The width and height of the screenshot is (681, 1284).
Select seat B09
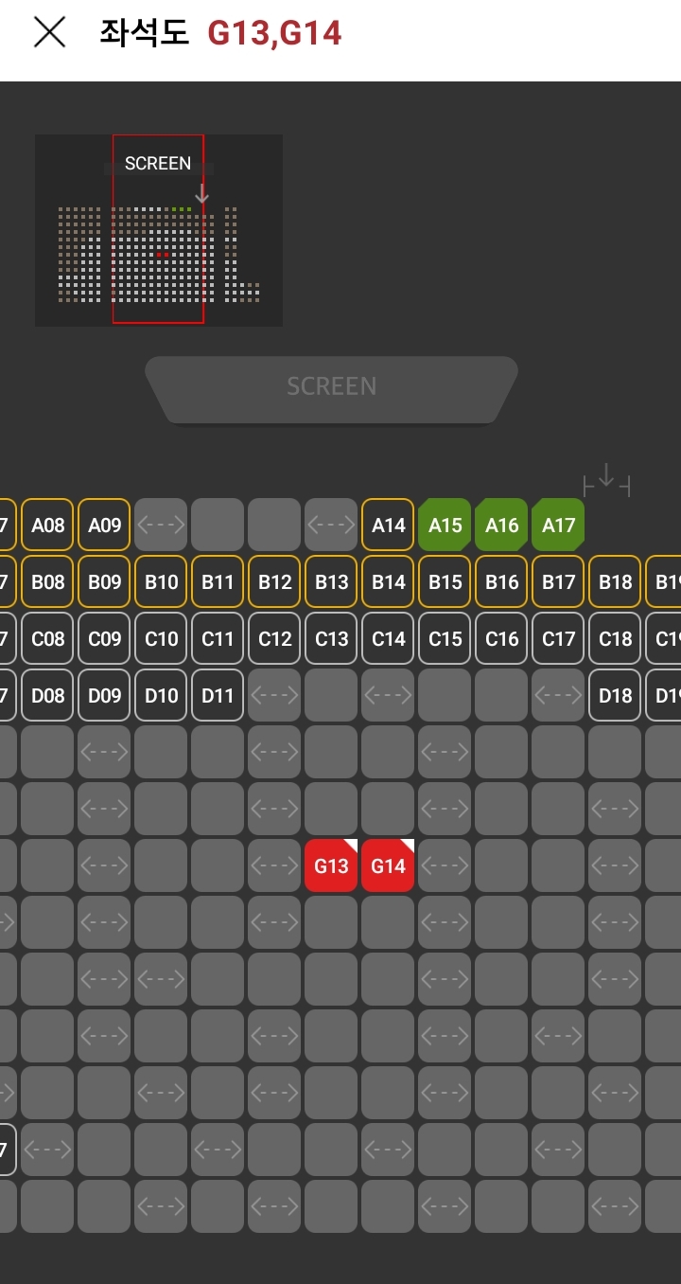[104, 581]
